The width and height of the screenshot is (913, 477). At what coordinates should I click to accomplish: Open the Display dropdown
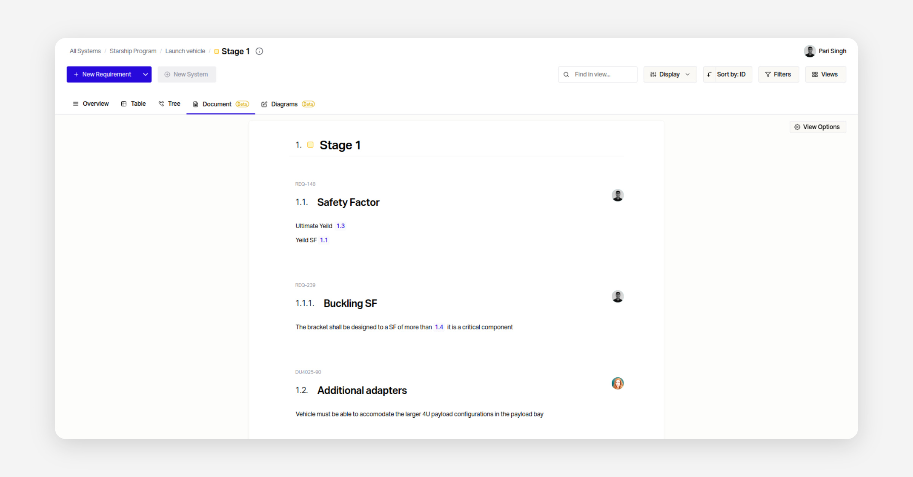point(670,75)
